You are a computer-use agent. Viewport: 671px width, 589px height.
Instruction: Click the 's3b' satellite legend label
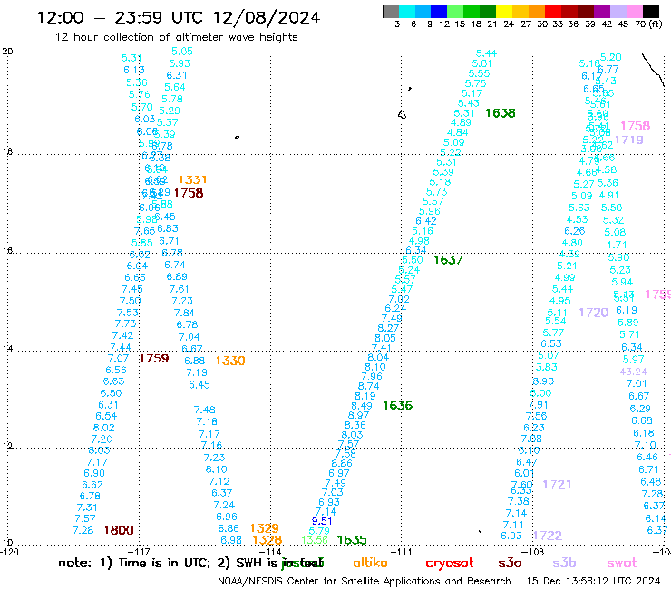coord(564,563)
